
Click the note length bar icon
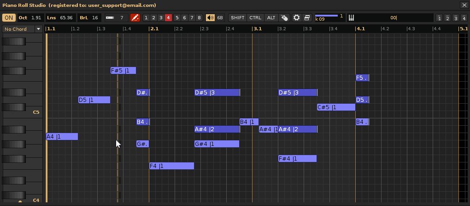point(110,18)
